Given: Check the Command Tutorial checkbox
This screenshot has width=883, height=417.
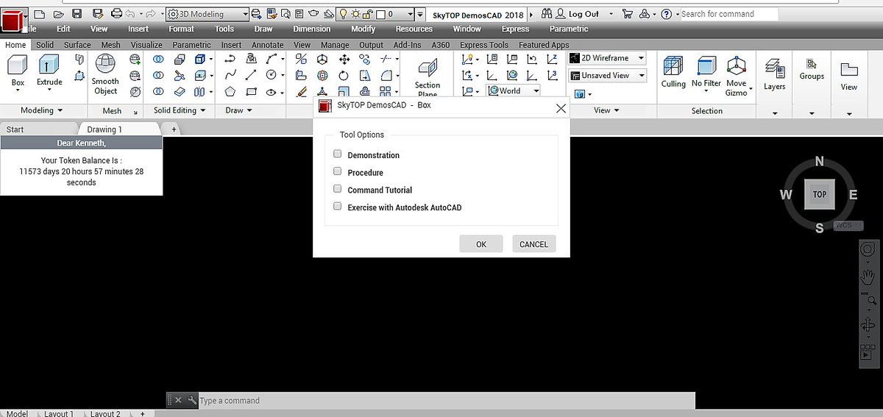Looking at the screenshot, I should [337, 189].
